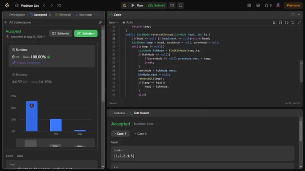Run the code

tap(137, 5)
